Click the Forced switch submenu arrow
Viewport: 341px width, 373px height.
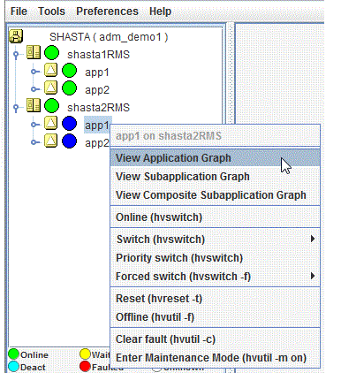point(313,276)
